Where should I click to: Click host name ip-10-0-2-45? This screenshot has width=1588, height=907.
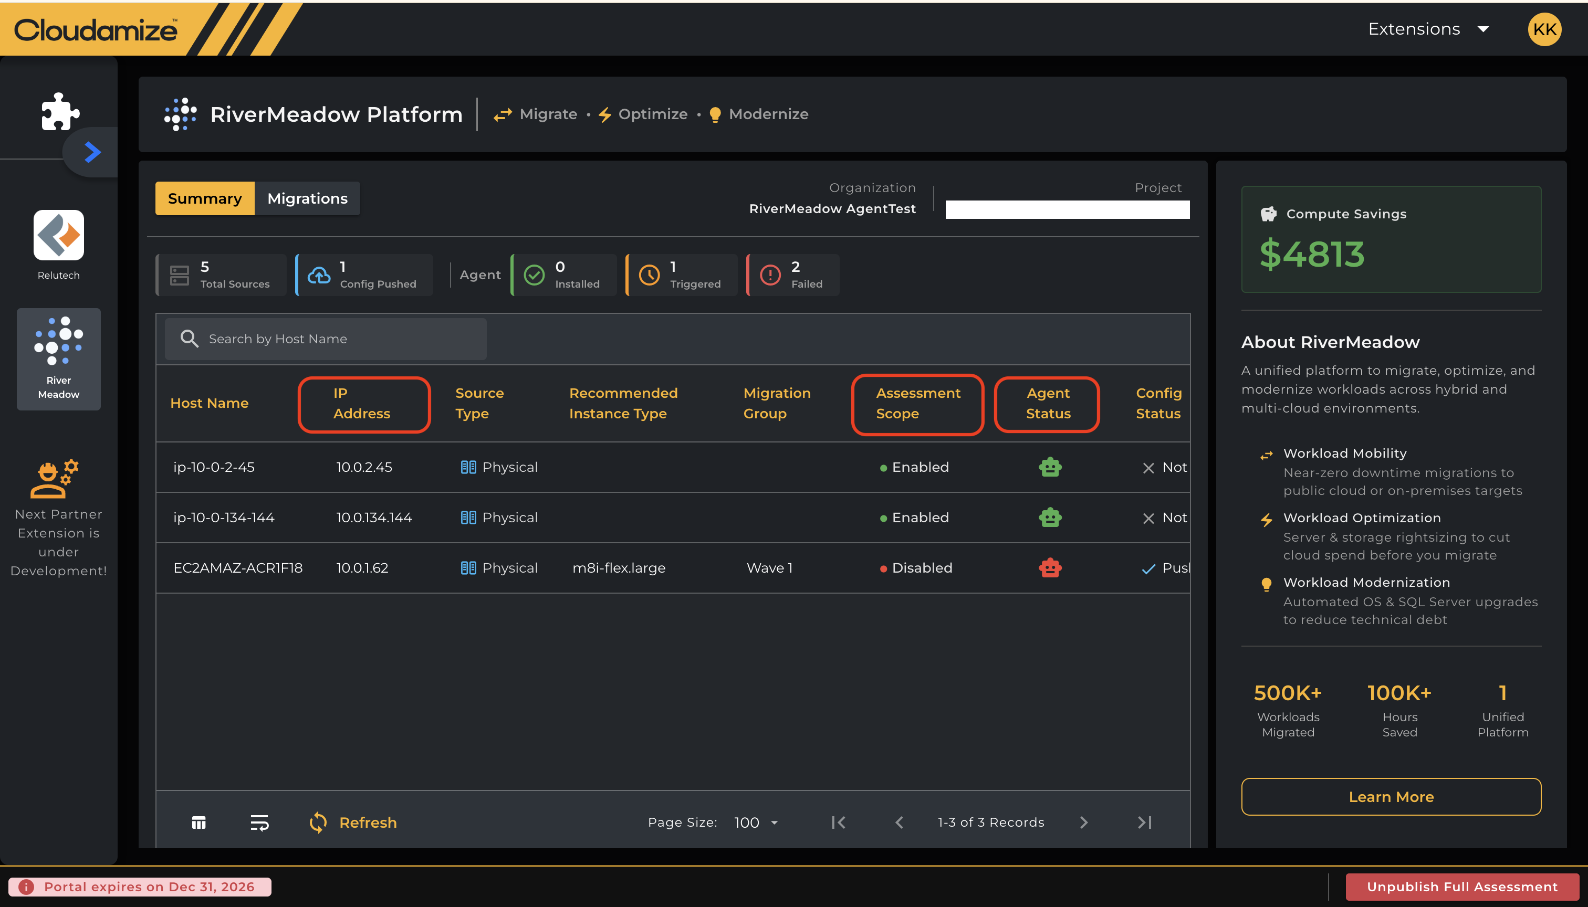coord(214,467)
